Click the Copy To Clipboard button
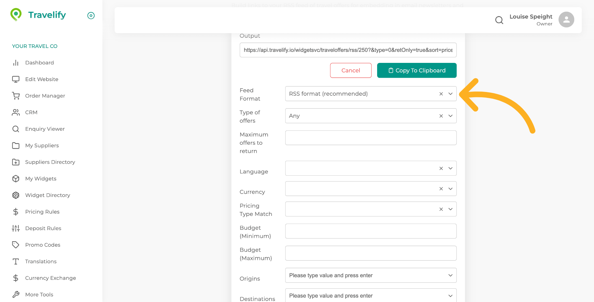This screenshot has height=302, width=594. [416, 70]
